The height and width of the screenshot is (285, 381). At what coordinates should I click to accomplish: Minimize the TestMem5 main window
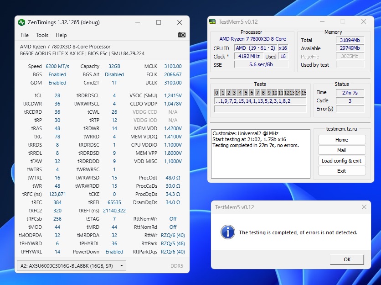322,21
